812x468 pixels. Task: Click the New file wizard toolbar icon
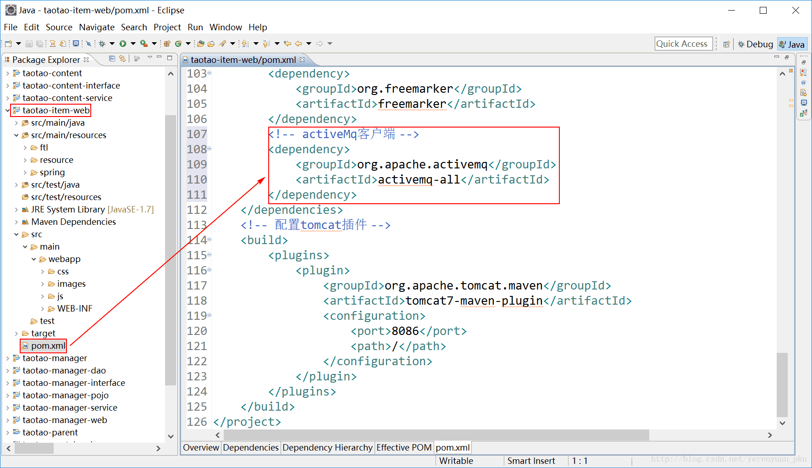pos(8,44)
